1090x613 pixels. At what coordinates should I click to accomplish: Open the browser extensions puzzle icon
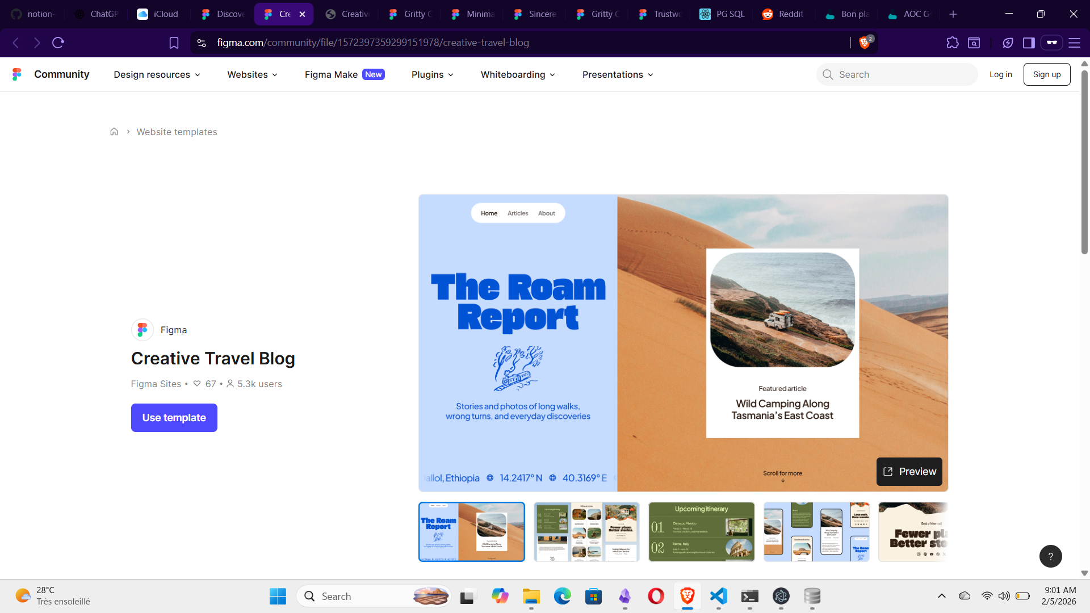953,43
